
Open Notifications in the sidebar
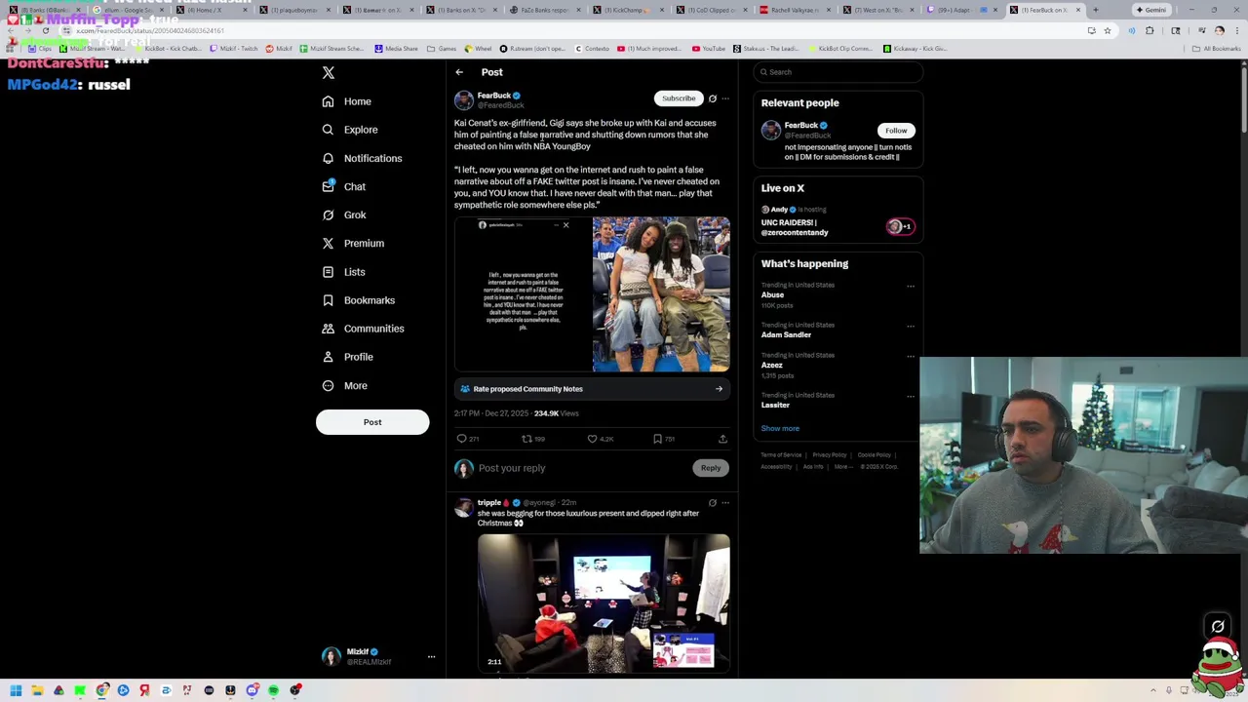click(x=362, y=158)
